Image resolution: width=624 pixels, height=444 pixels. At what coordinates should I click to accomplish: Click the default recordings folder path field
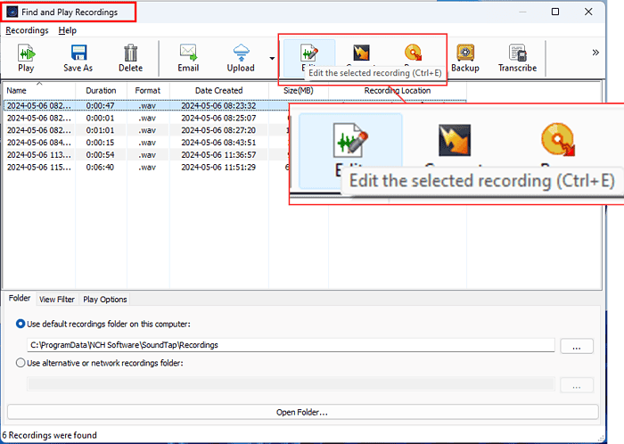[291, 345]
